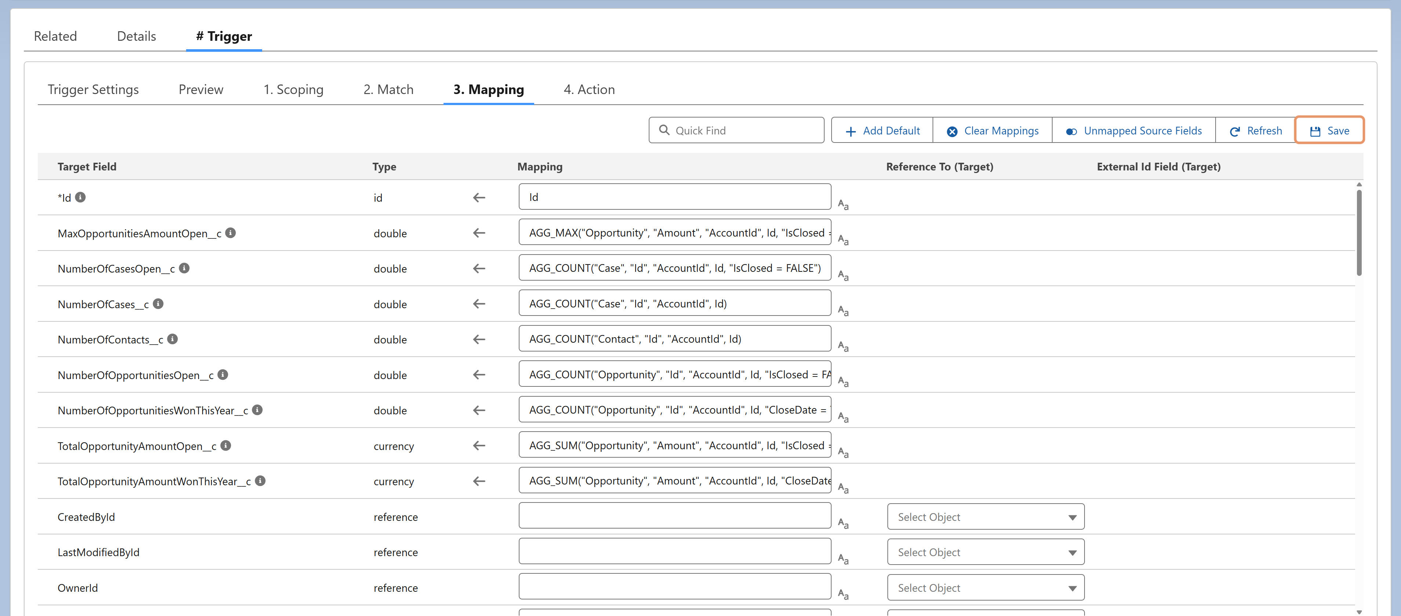Click the External Id Field (Target) header
1401x616 pixels.
pyautogui.click(x=1158, y=166)
